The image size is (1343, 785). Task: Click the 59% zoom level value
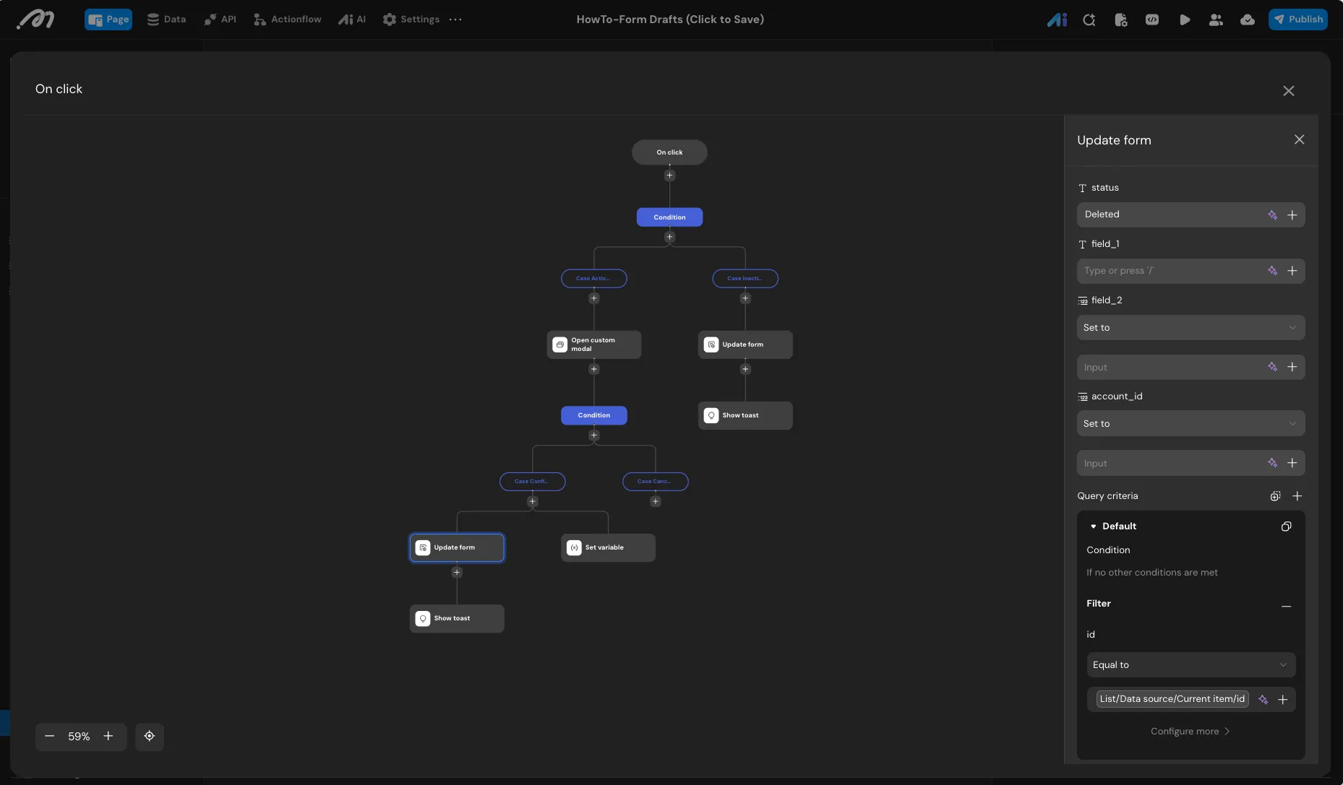click(x=79, y=737)
